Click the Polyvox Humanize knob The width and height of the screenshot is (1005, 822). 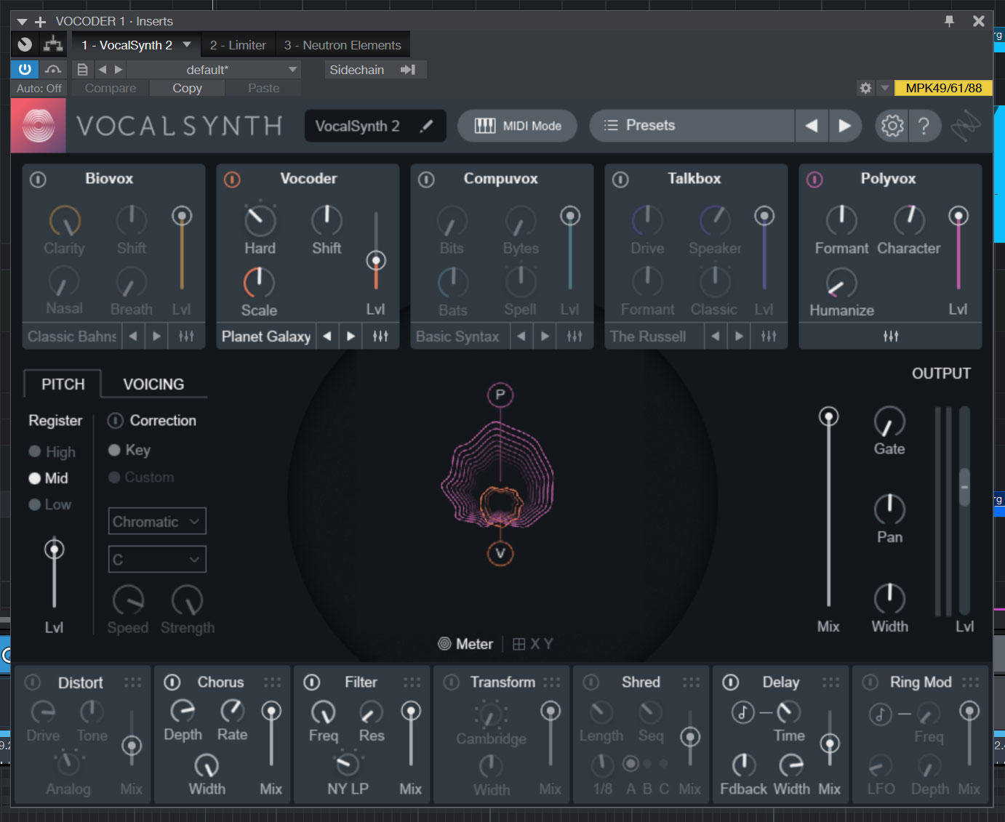click(841, 283)
